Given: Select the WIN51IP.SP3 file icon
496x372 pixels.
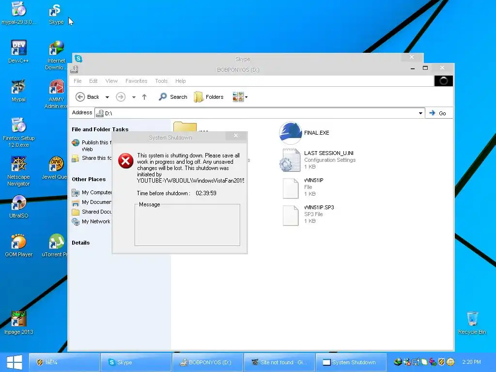Looking at the screenshot, I should click(x=291, y=215).
